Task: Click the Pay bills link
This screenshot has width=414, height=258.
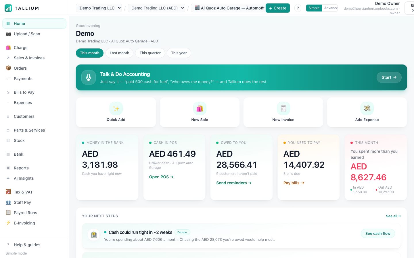Action: point(294,183)
